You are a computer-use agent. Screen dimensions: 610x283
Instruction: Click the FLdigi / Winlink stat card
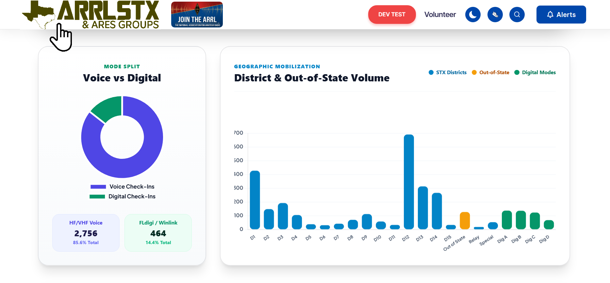(x=158, y=233)
